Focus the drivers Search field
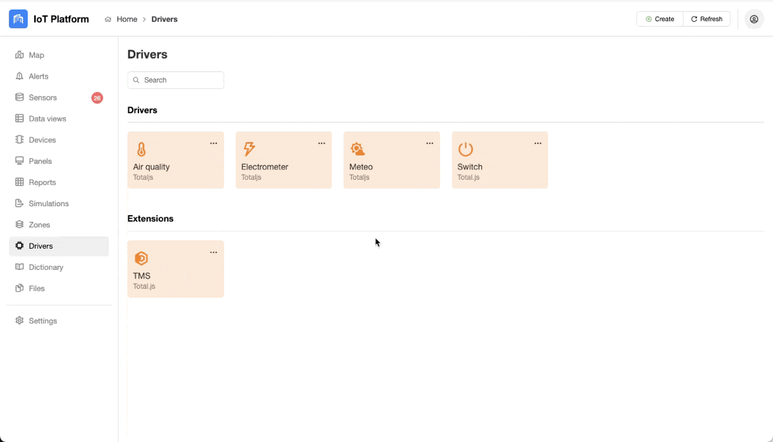 (x=180, y=80)
